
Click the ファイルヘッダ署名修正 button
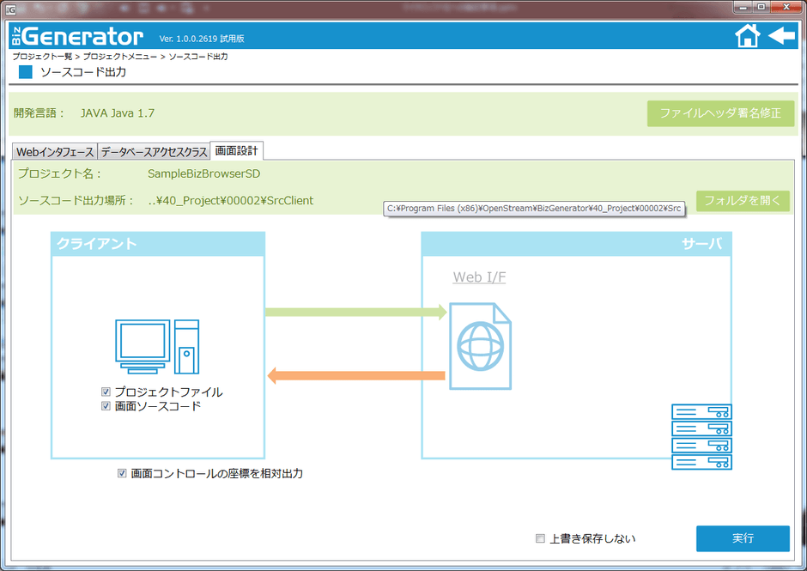click(x=720, y=113)
